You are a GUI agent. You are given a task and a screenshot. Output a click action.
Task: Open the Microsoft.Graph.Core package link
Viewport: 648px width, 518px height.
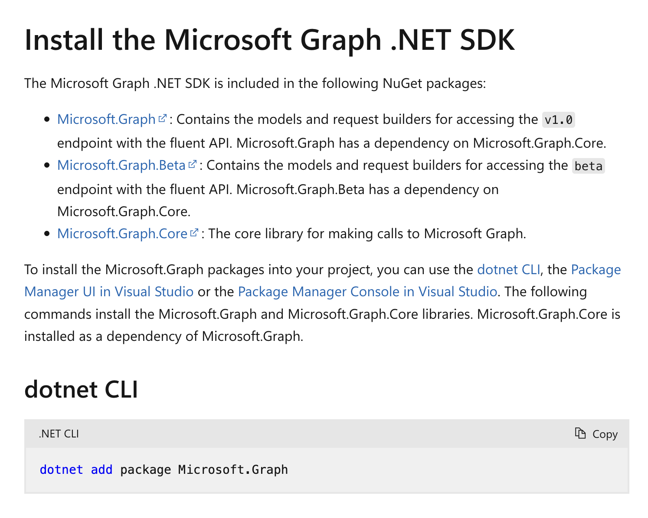click(121, 233)
